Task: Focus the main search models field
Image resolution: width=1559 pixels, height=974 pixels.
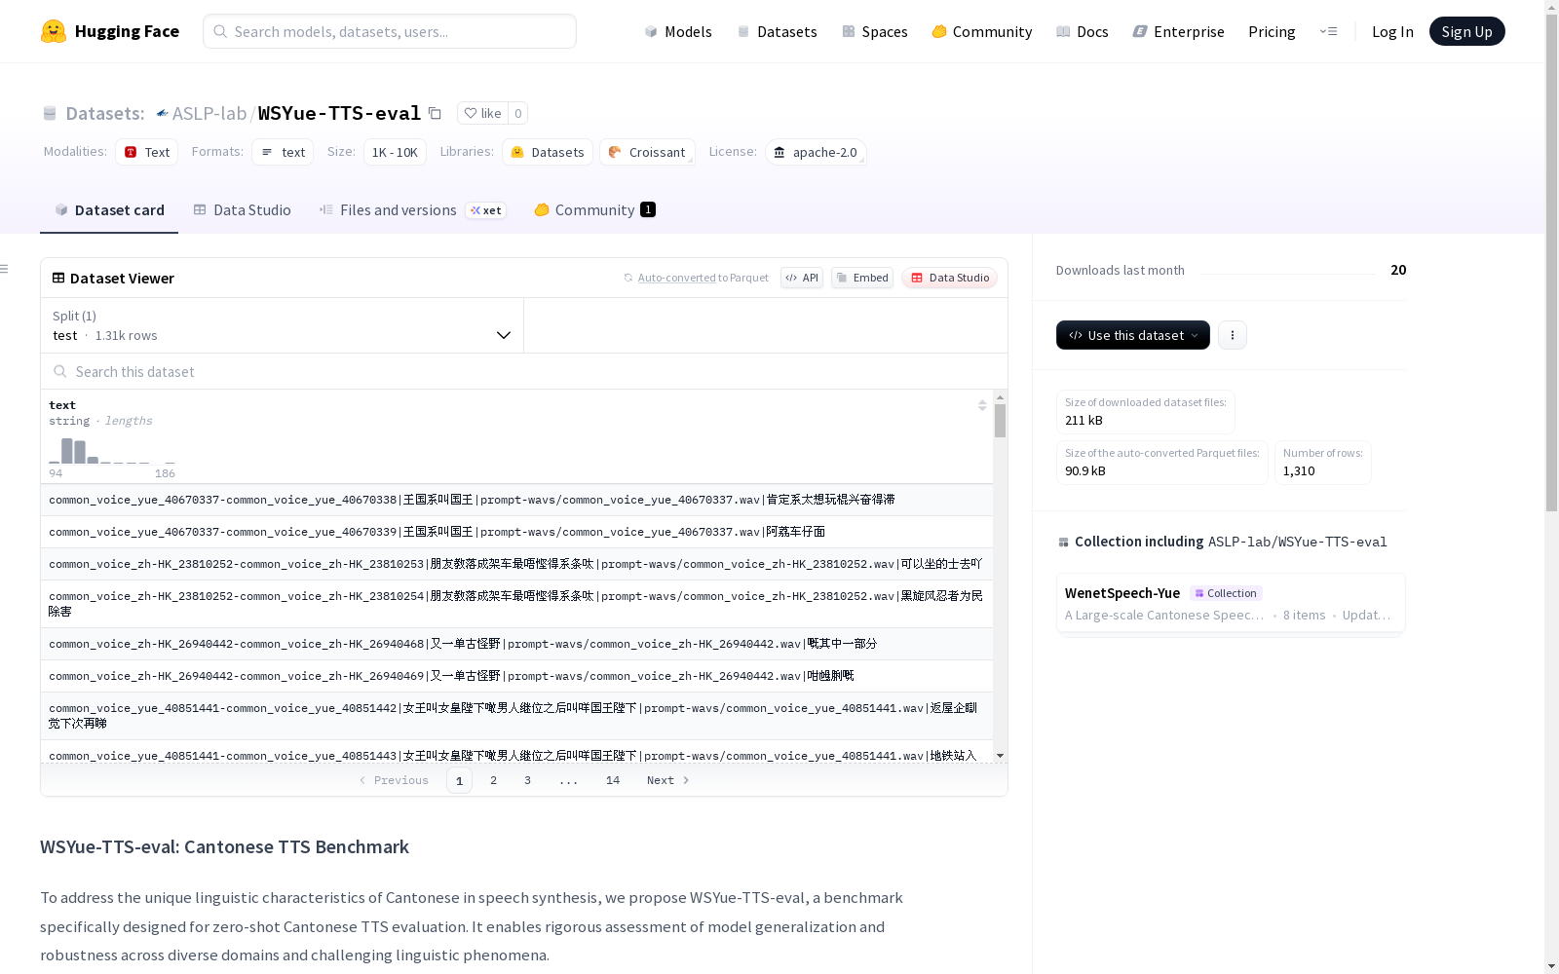Action: point(390,31)
